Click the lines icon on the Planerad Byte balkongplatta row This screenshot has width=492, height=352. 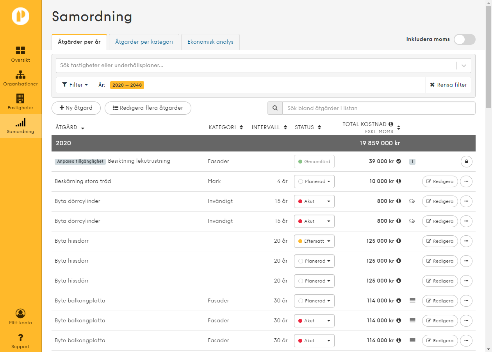(x=412, y=300)
